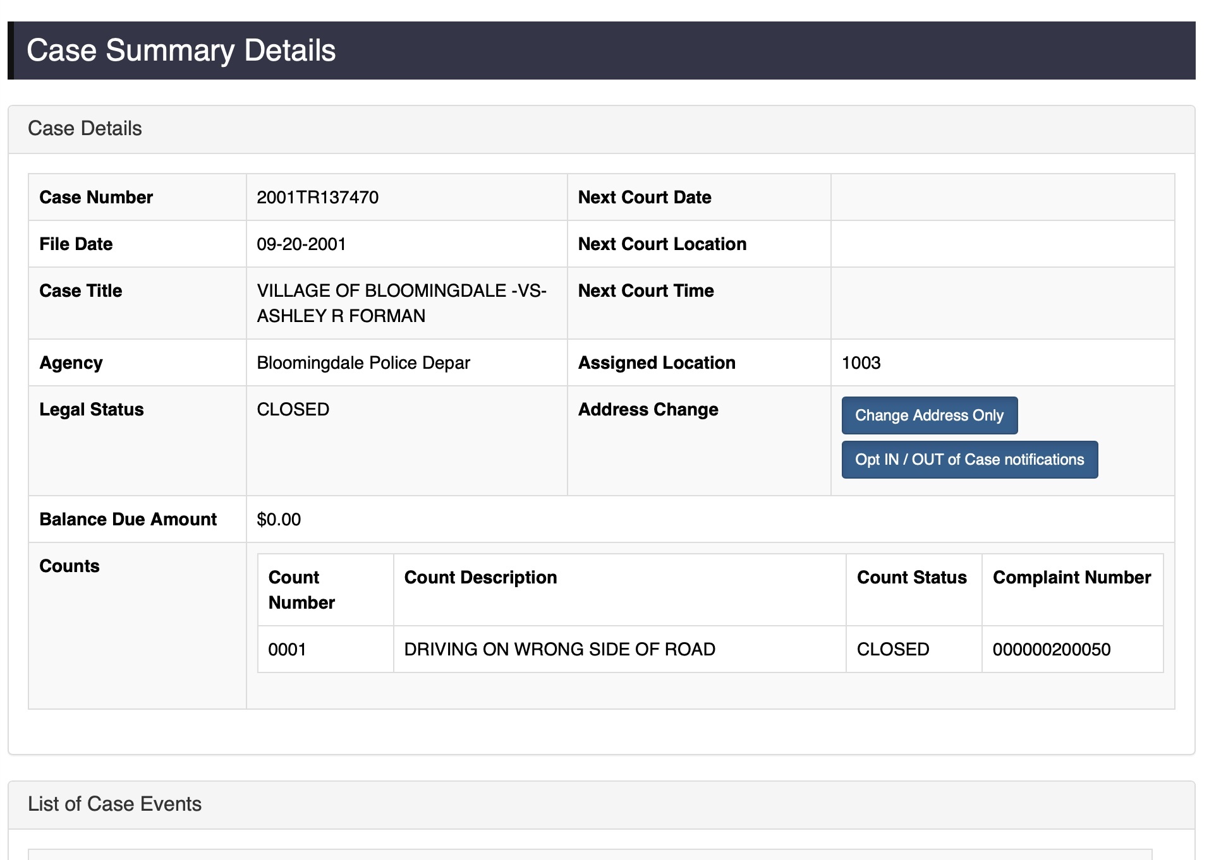Image resolution: width=1221 pixels, height=860 pixels.
Task: Click the Count Status column header
Action: [911, 578]
